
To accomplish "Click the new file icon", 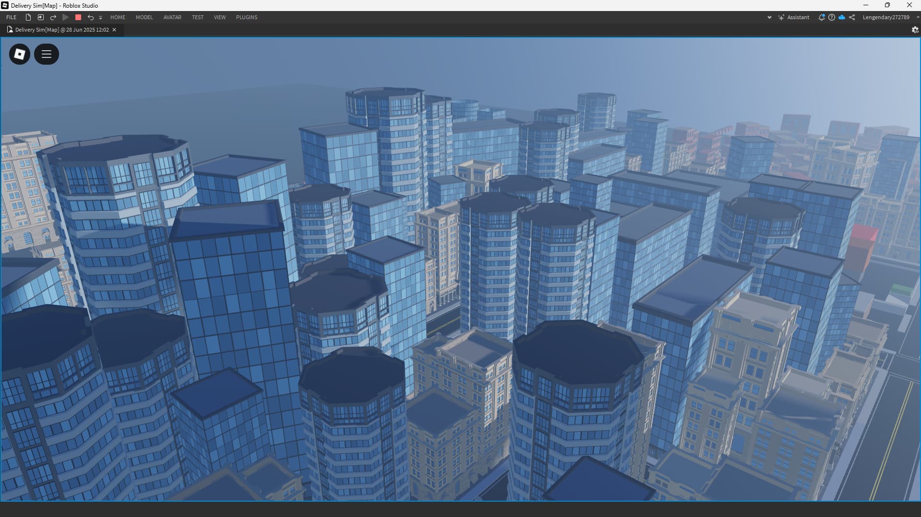I will [28, 17].
